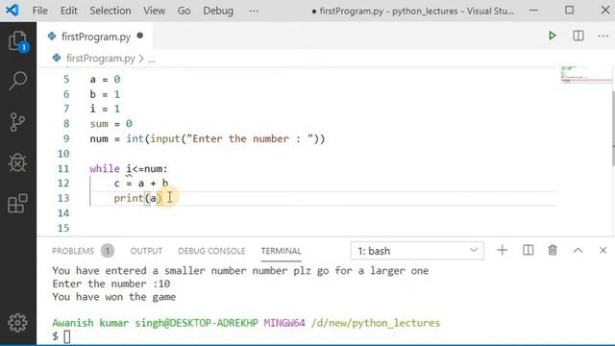Kill terminal with trash icon

click(553, 250)
